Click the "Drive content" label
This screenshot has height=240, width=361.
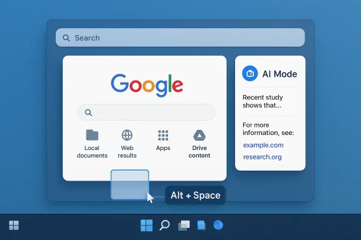(x=199, y=152)
